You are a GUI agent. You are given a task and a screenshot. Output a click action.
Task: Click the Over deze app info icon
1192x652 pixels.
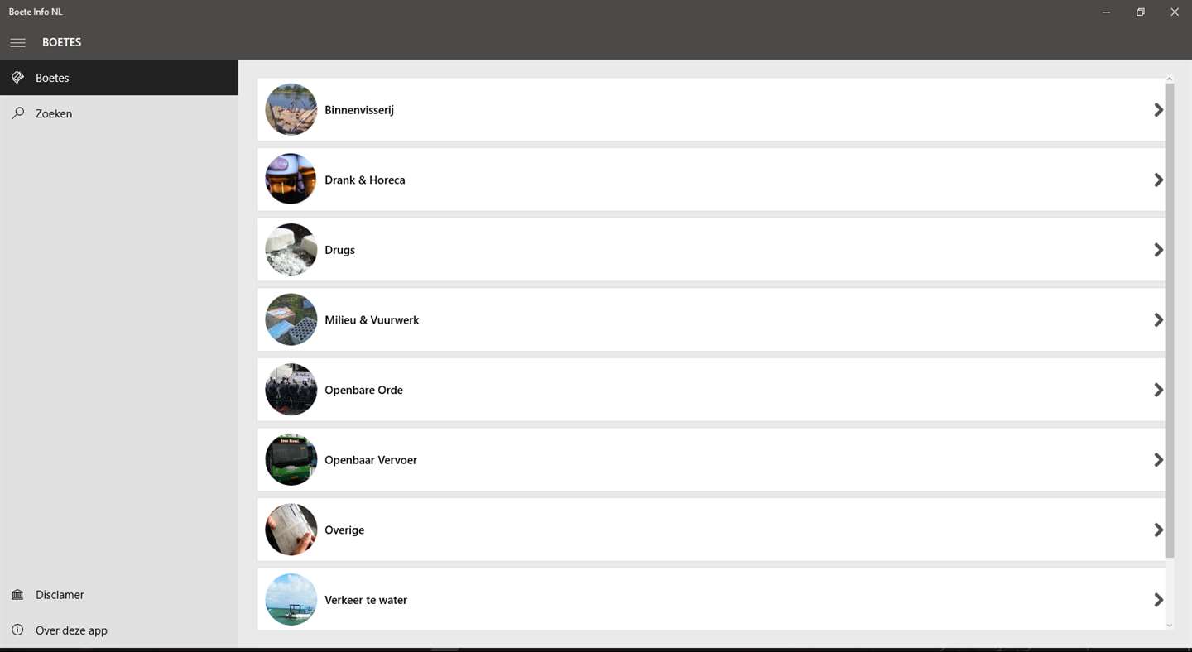click(x=17, y=630)
